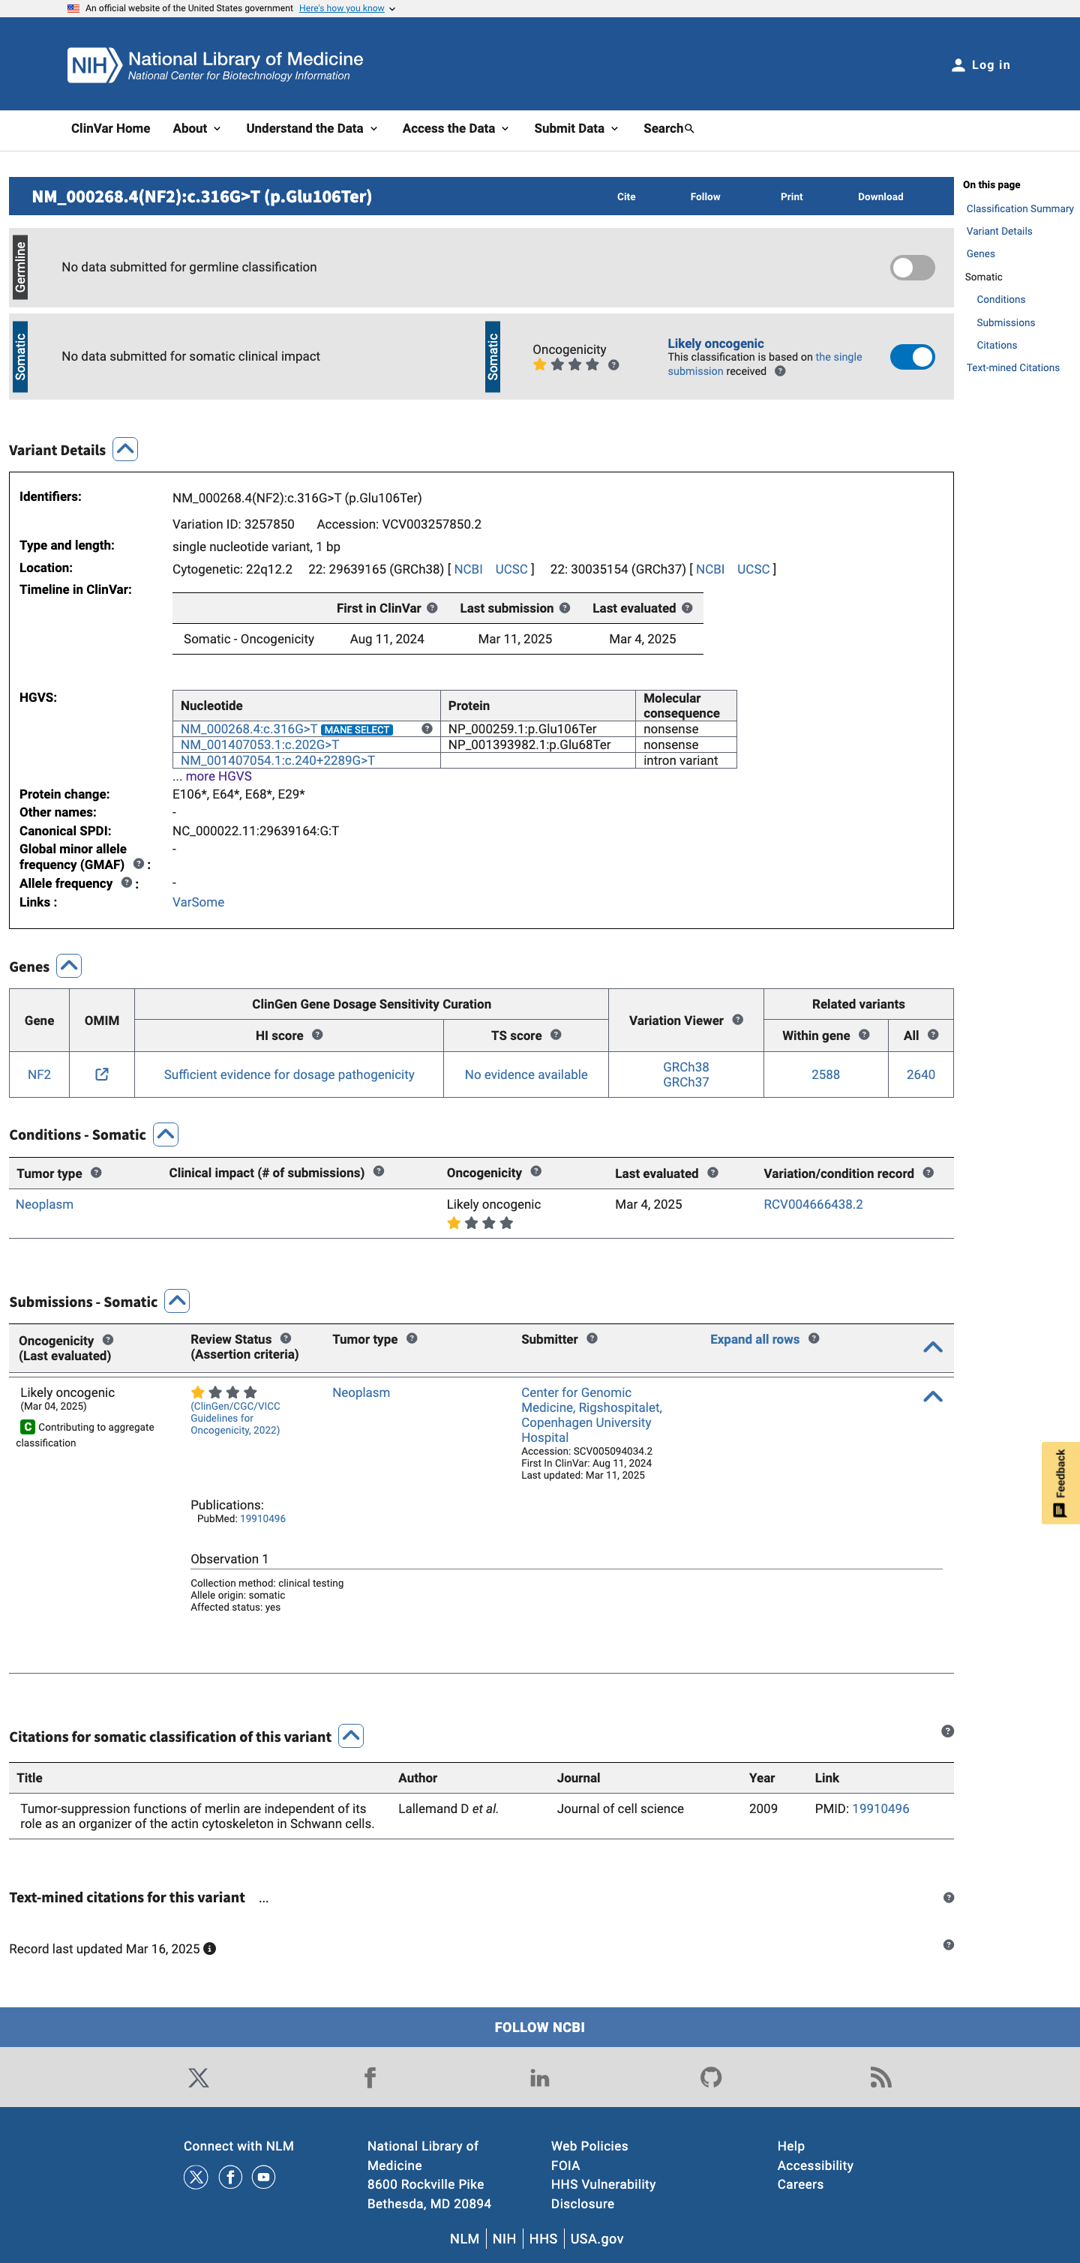Click help icon next to MANE SELECT badge

(426, 729)
